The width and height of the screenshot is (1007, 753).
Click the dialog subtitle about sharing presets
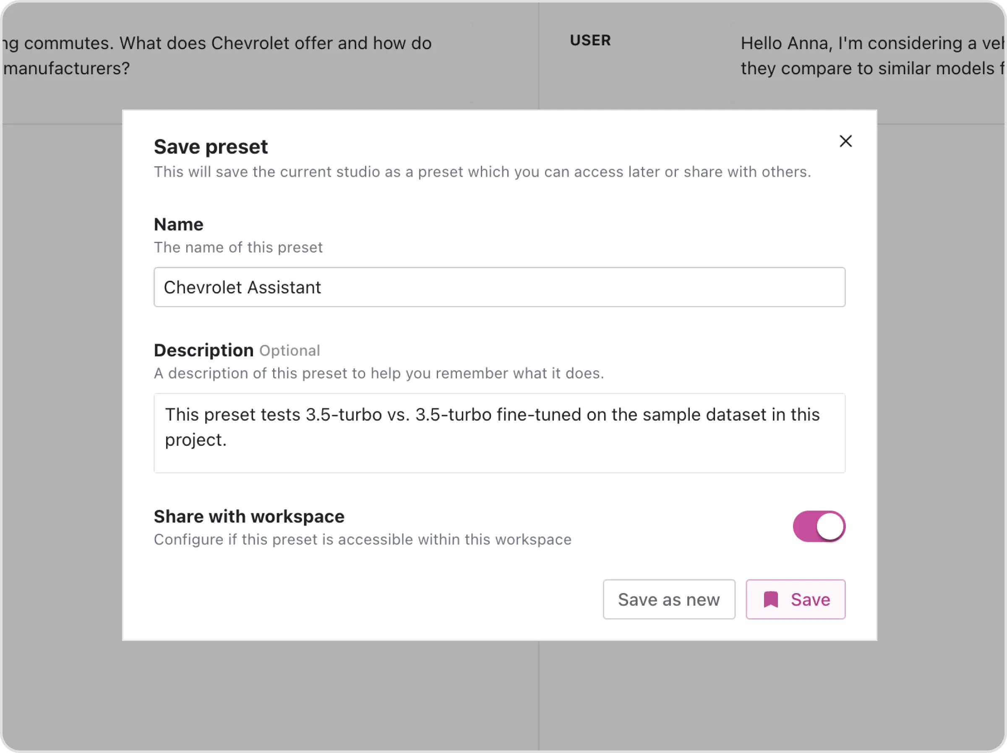click(x=482, y=172)
